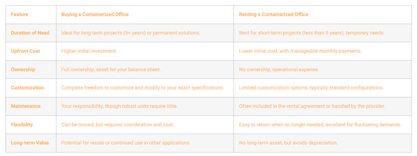Click the 'No ownership, operational expense' cell
The width and height of the screenshot is (417, 156).
click(x=279, y=69)
